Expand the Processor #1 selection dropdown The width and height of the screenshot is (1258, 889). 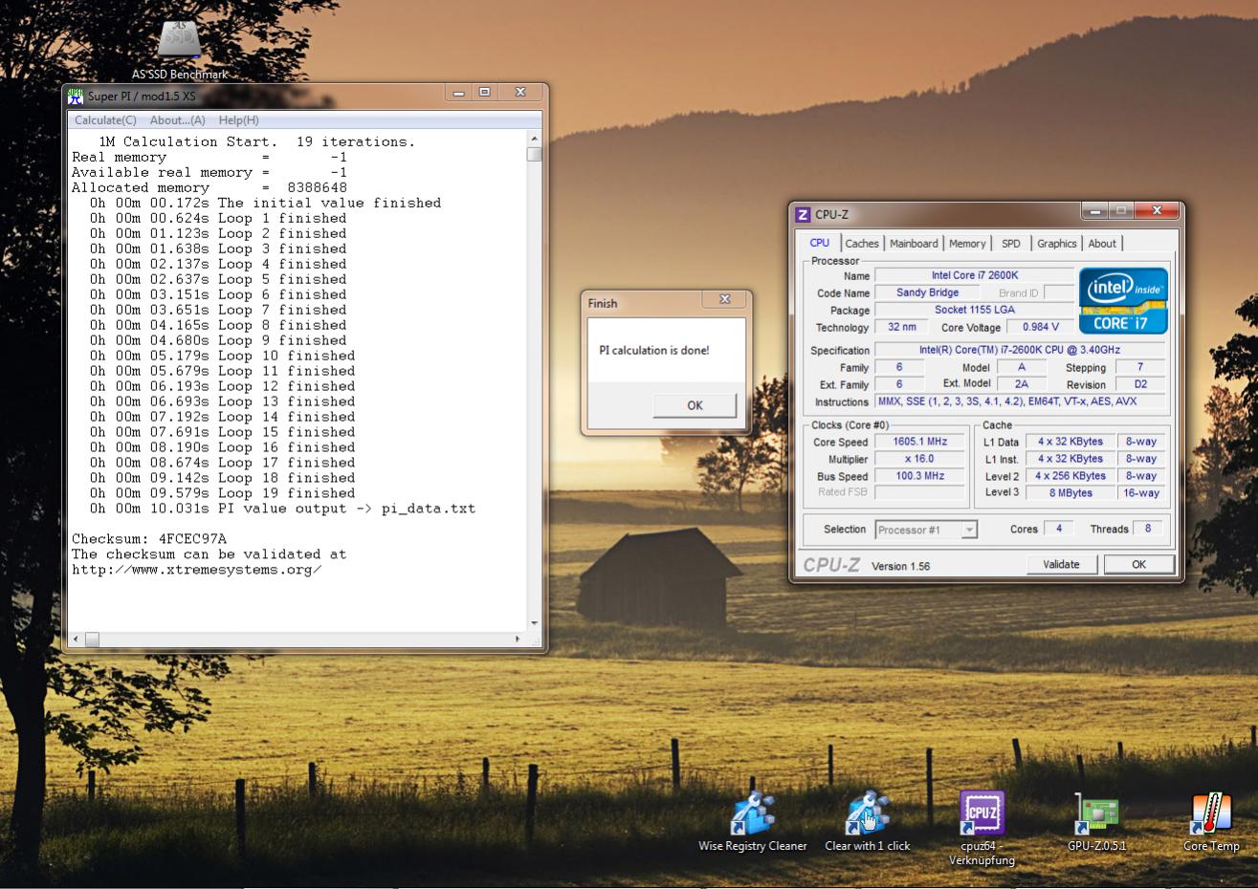point(969,530)
